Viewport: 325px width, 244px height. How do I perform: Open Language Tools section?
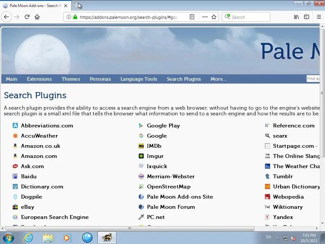coord(139,79)
